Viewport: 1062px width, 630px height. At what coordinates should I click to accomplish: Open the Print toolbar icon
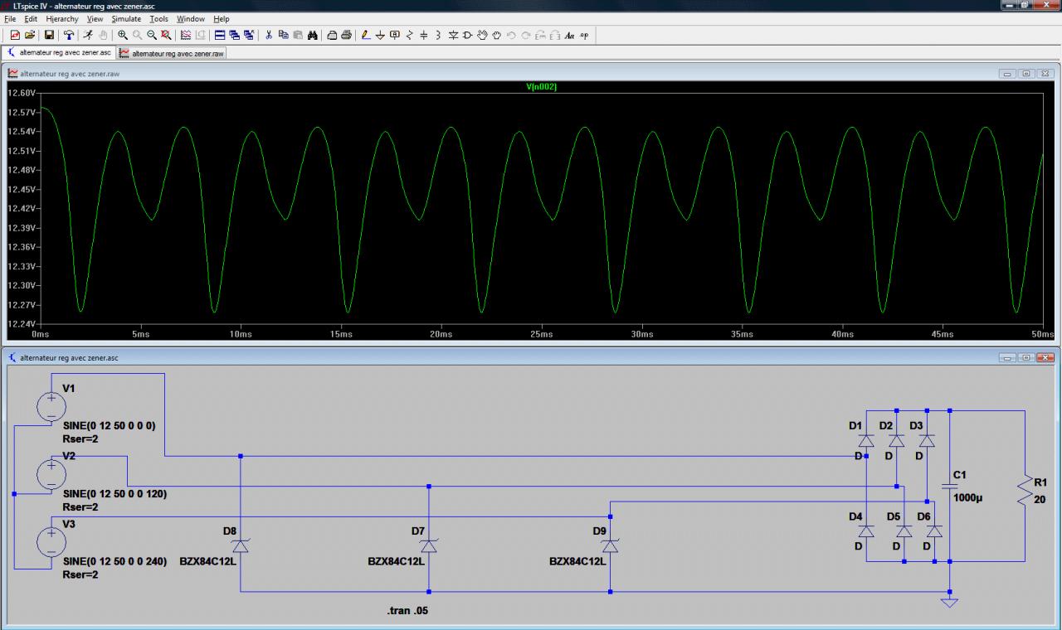(x=346, y=35)
